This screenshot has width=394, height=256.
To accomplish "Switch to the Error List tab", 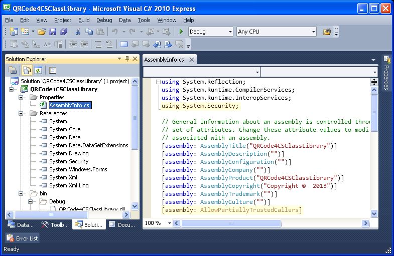I will point(23,238).
